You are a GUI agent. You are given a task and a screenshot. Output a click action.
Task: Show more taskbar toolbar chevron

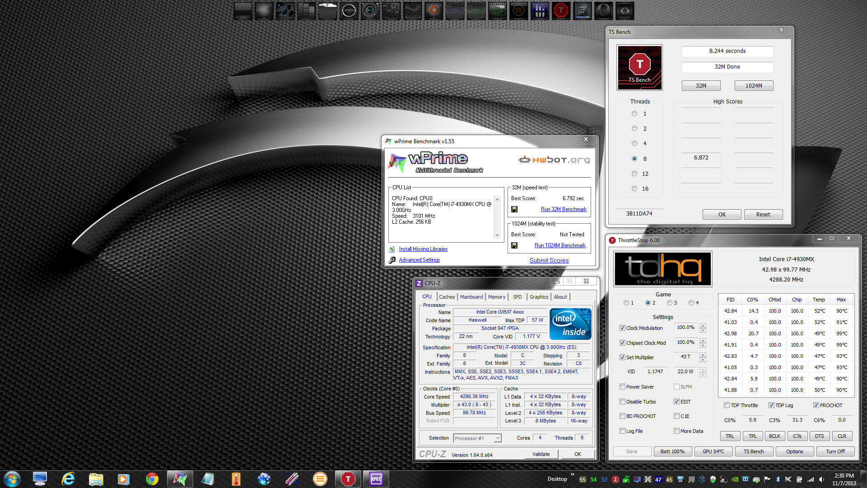coord(573,474)
